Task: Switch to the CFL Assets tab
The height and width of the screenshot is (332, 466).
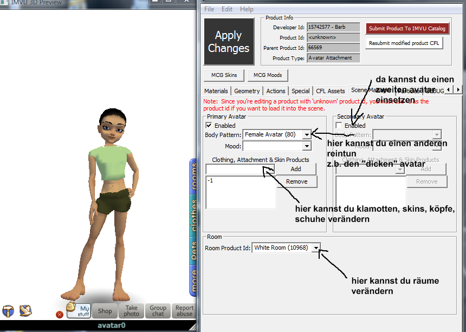Action: click(330, 91)
